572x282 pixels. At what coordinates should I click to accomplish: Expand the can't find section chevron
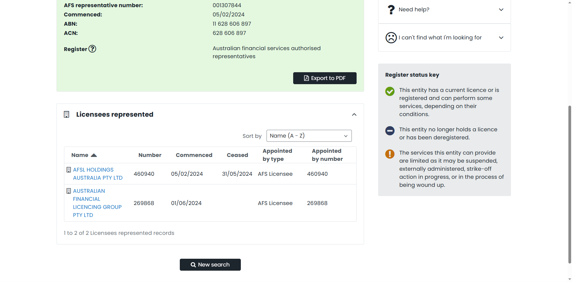pyautogui.click(x=501, y=38)
